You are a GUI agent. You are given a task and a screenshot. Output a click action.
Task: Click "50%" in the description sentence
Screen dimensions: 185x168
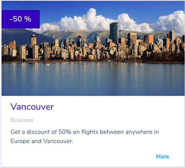coord(65,132)
